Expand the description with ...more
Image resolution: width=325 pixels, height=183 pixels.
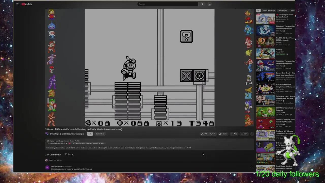click(188, 148)
